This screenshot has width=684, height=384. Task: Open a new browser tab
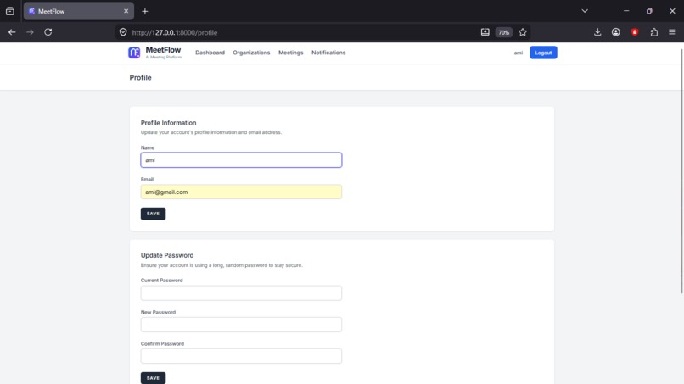145,11
